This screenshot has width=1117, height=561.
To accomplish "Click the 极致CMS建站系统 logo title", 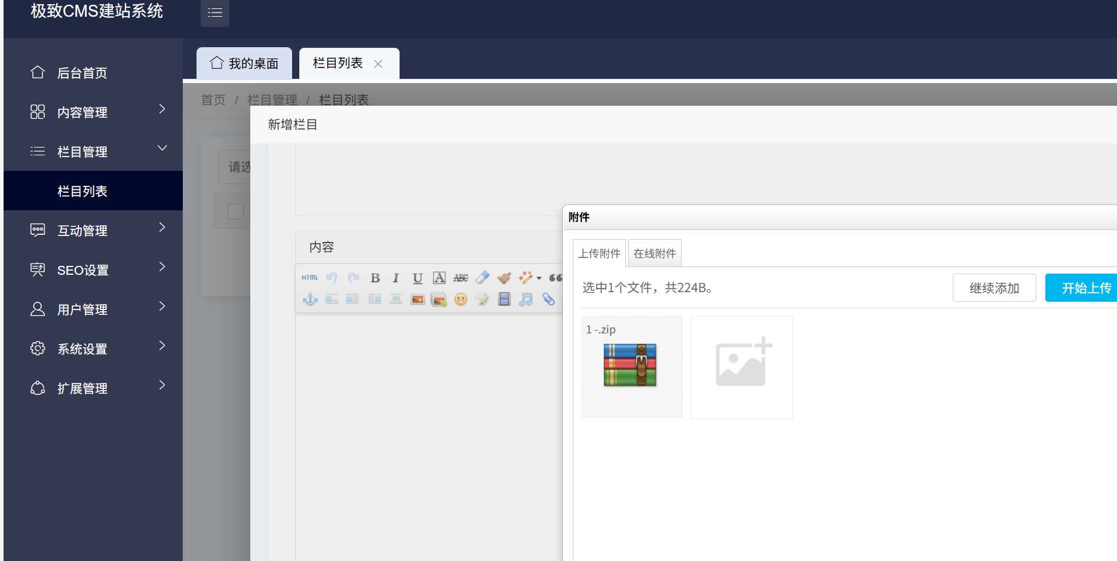I will pyautogui.click(x=97, y=11).
